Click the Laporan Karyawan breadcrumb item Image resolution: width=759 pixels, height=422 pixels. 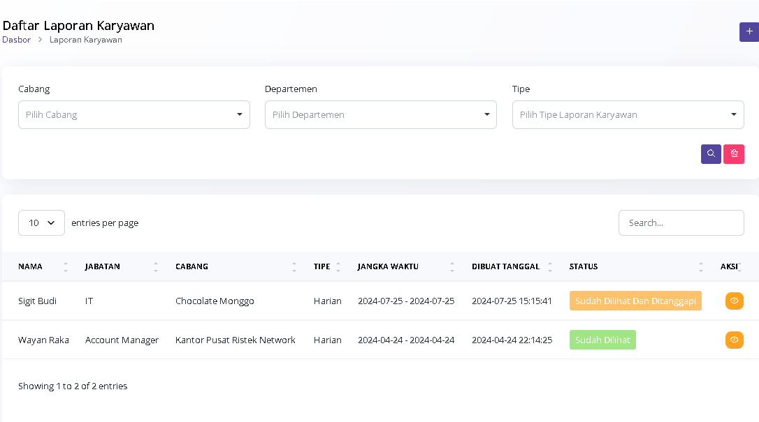click(86, 40)
